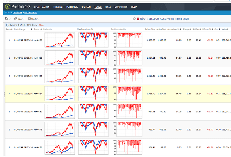The width and height of the screenshot is (231, 157).
Task: Click the red padlock icon
Action: coord(138,19)
